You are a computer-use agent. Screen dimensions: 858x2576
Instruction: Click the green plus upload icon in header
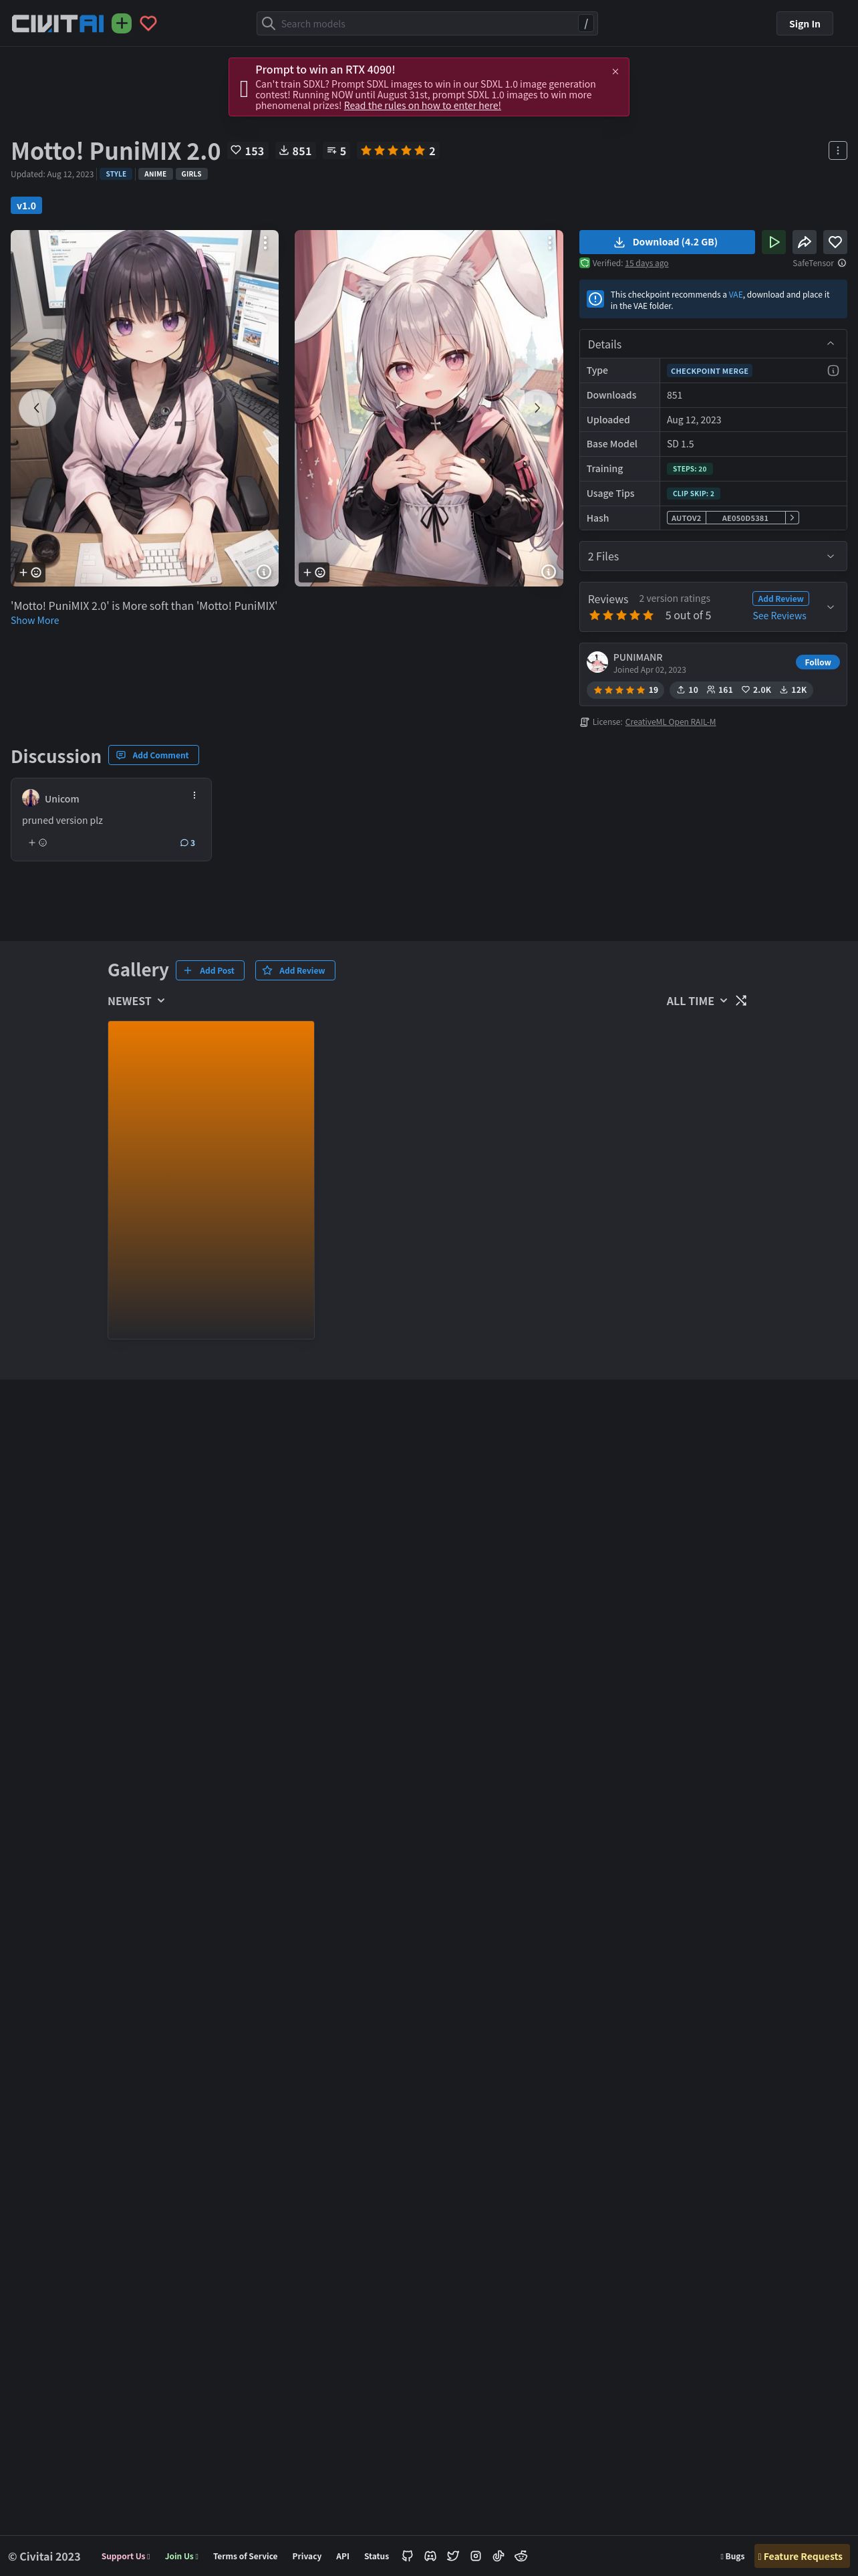click(121, 23)
